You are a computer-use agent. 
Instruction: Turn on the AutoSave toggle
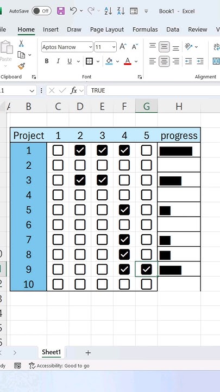click(x=41, y=11)
